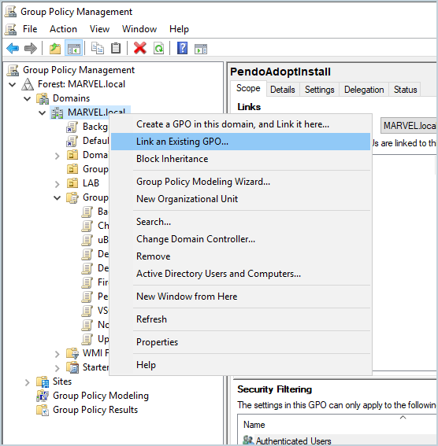Open the blue question mark Help icon
The width and height of the screenshot is (438, 446).
coord(182,48)
